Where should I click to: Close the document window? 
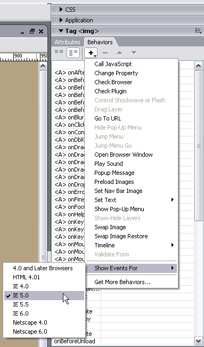pos(41,31)
